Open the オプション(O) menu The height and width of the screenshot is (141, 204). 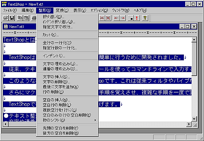(x=99, y=11)
